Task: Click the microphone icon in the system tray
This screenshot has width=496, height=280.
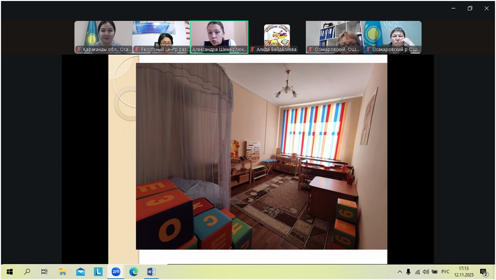Action: [x=408, y=272]
